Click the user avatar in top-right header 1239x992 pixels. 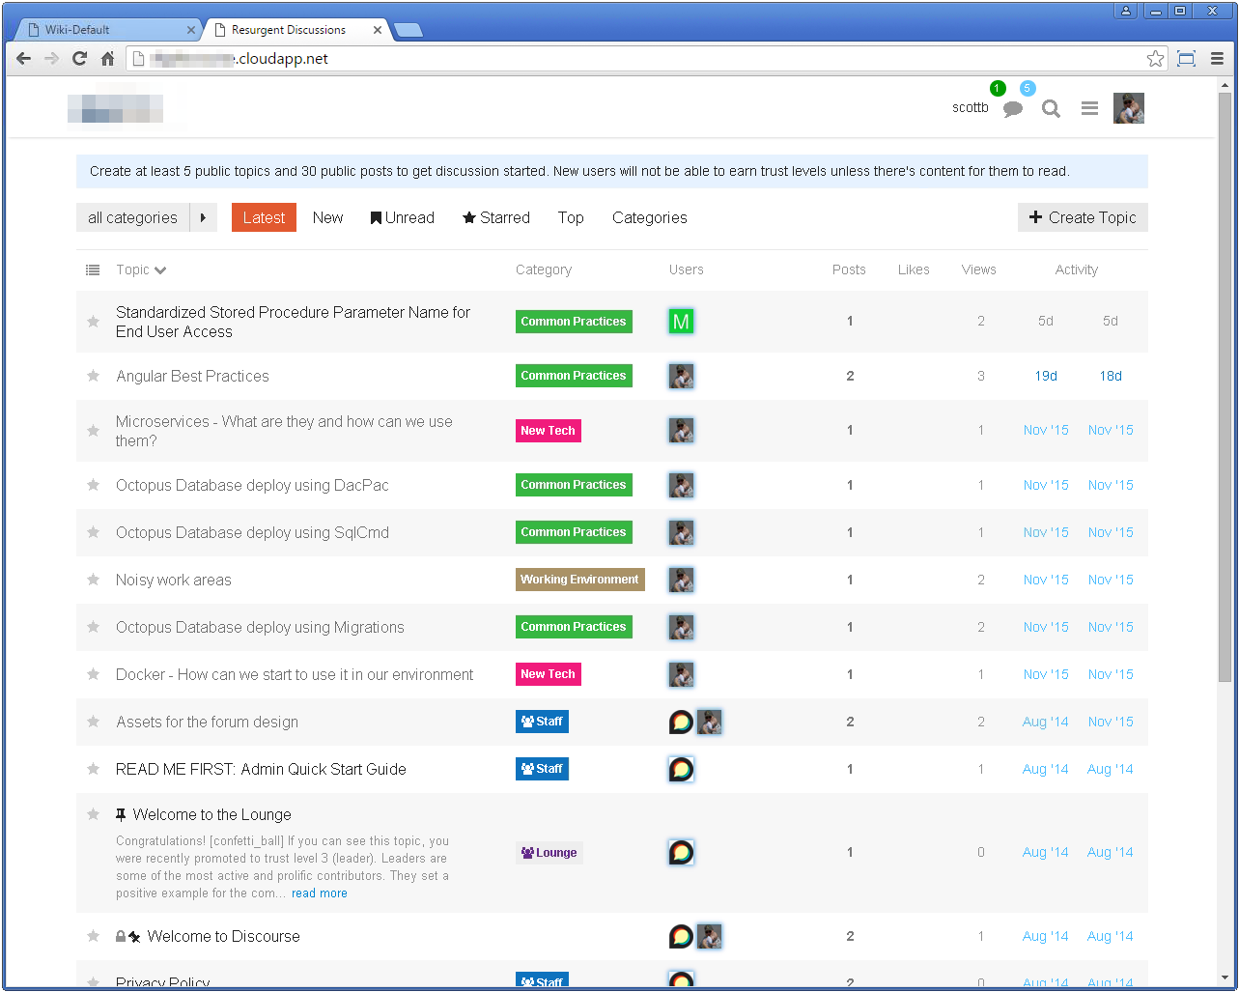click(1128, 108)
